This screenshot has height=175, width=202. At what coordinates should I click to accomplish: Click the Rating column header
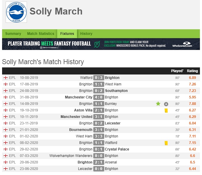coord(192,71)
